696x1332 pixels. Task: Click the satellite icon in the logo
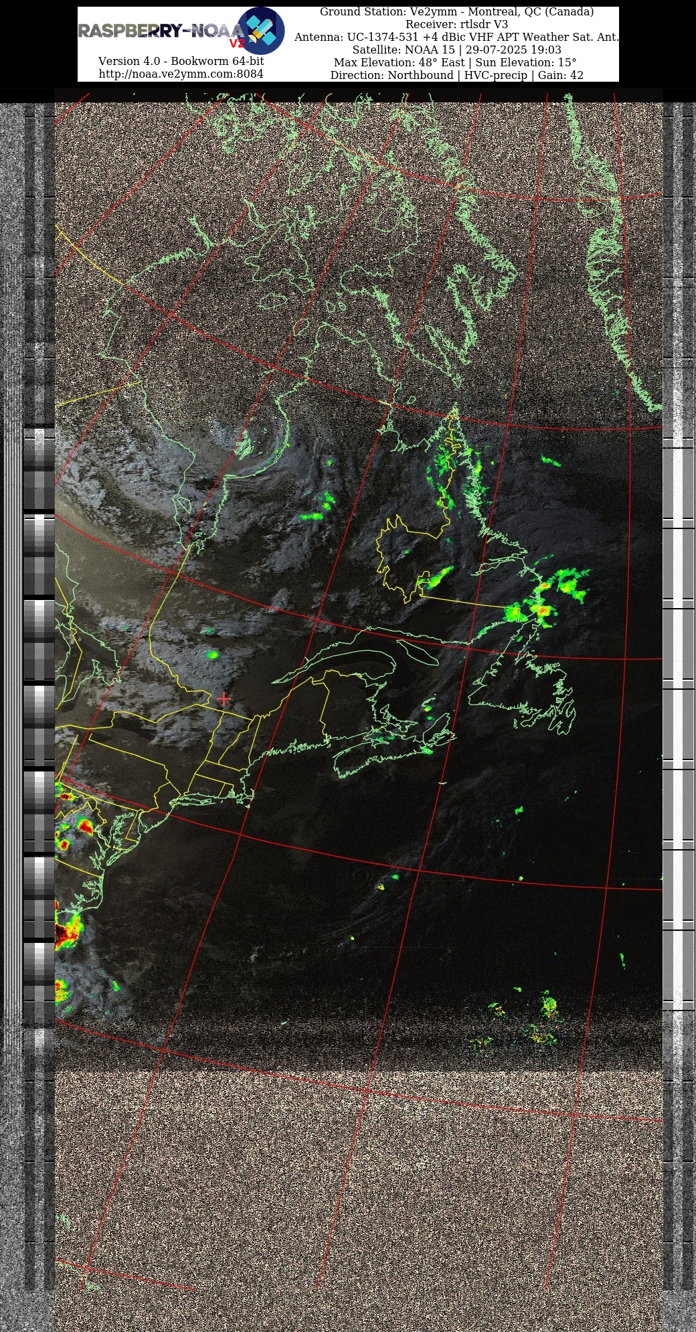point(262,31)
